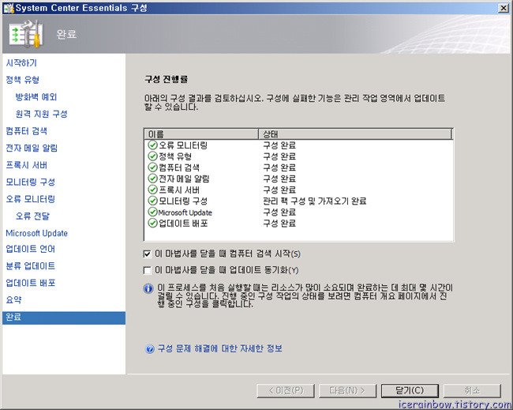Image resolution: width=513 pixels, height=410 pixels.
Task: Enable 이 마법사를 닫을 때 업데이트 동기화
Action: tap(148, 270)
